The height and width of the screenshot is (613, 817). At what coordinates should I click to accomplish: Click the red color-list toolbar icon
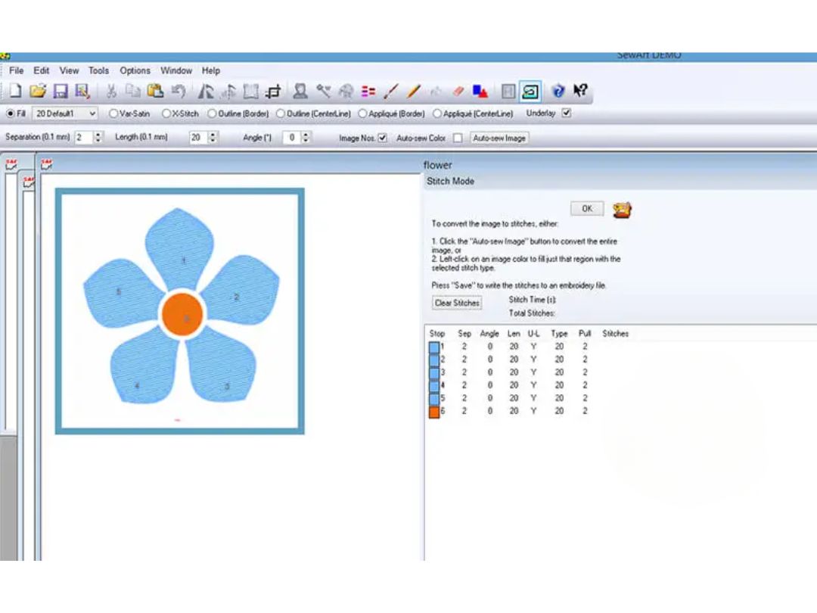point(368,92)
